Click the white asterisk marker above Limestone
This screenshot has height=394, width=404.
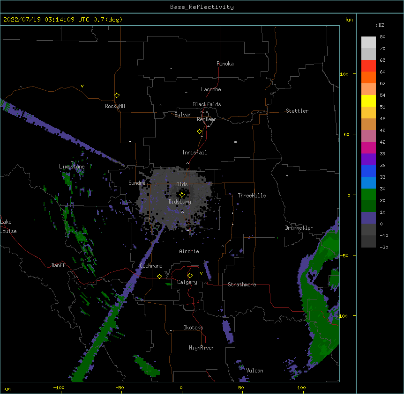point(72,162)
